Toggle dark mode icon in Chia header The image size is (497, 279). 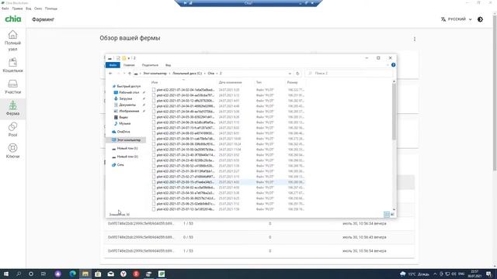coord(480,19)
